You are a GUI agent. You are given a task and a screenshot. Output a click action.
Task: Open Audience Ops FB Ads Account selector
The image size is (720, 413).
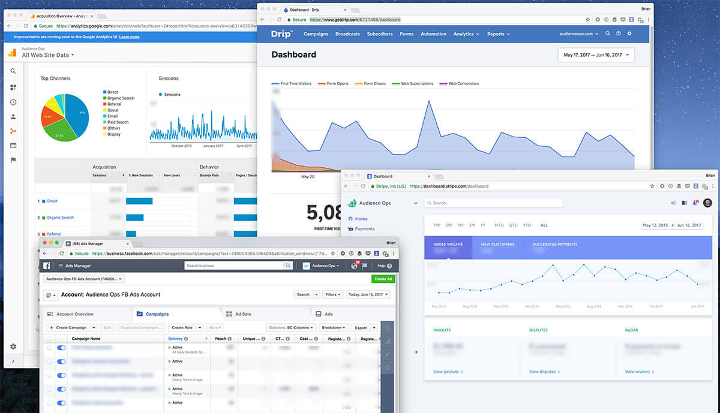click(x=84, y=279)
